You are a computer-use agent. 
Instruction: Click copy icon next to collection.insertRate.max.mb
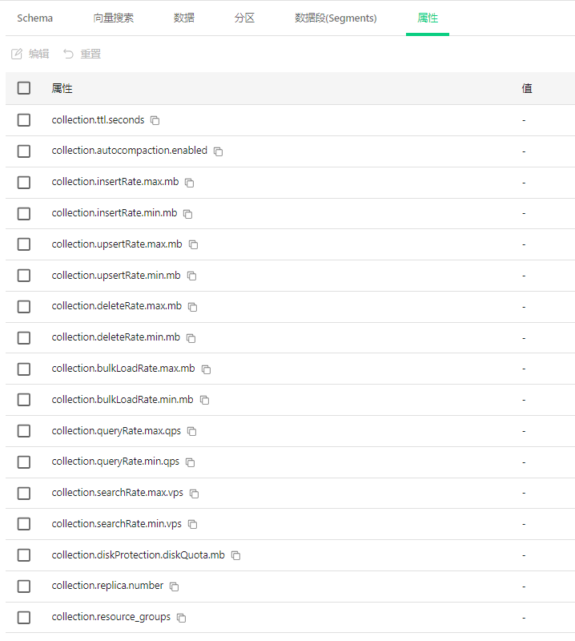click(x=190, y=183)
